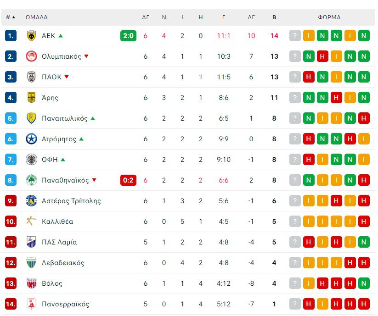This screenshot has height=316, width=378.
Task: Click the AEK team crest icon
Action: click(31, 36)
